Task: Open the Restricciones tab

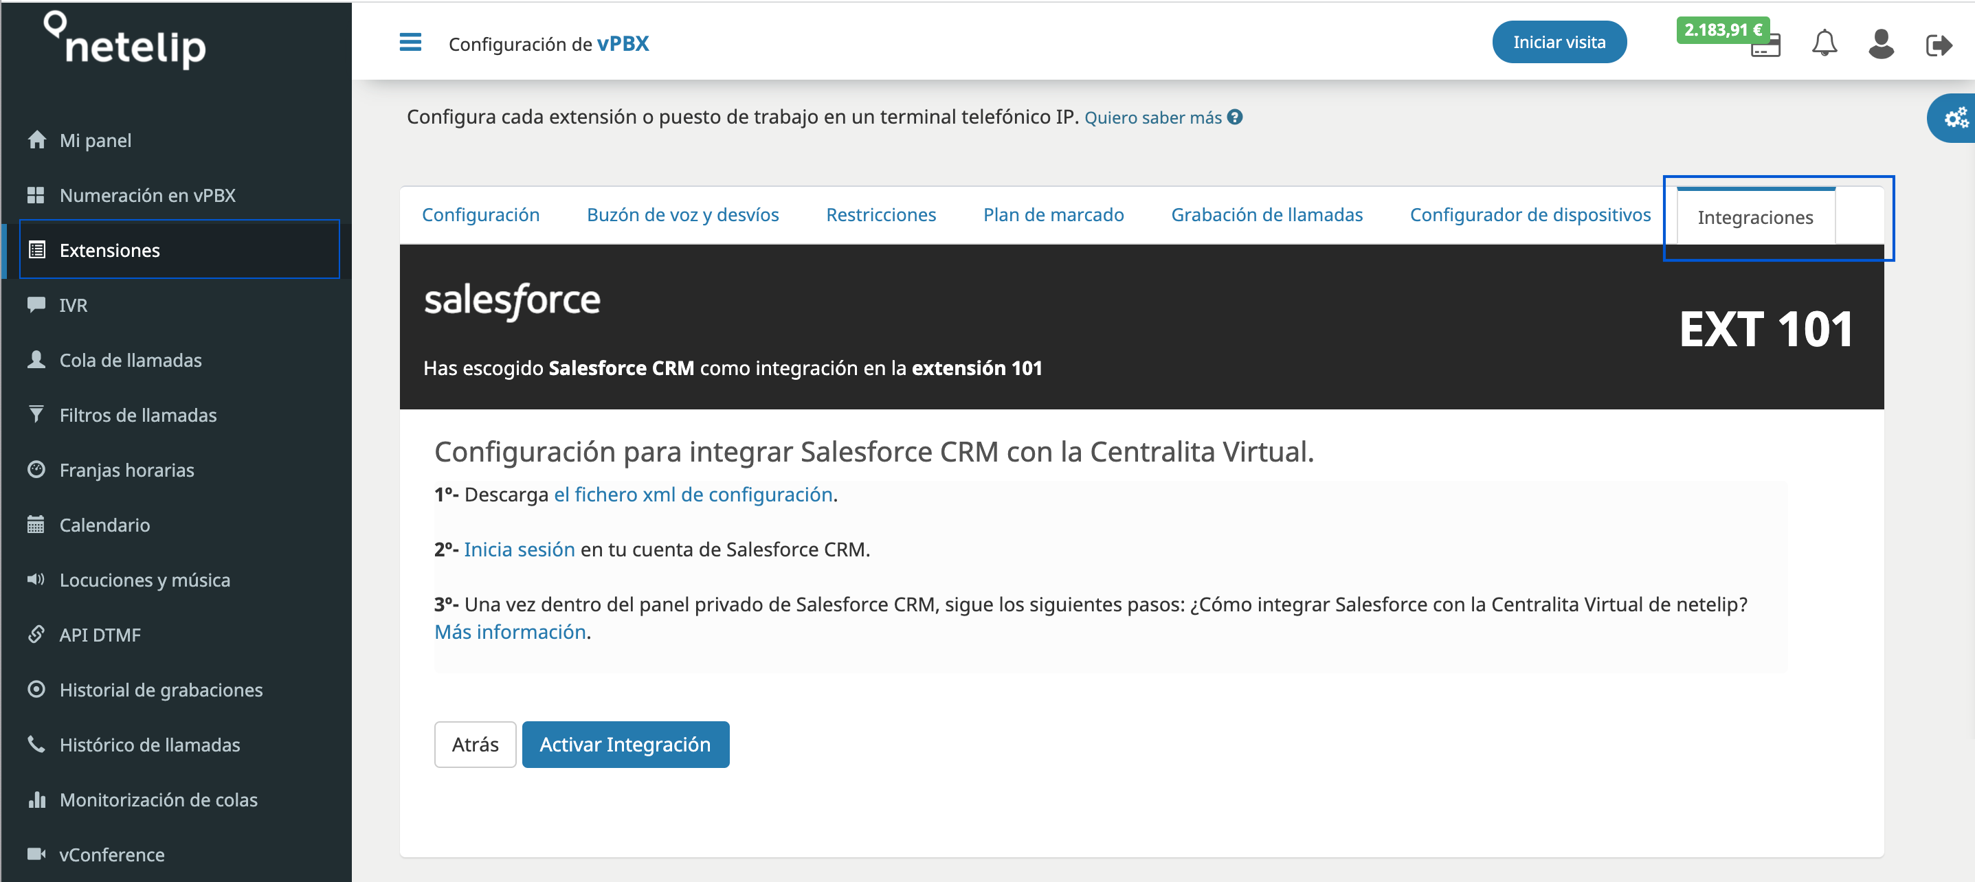Action: click(x=881, y=215)
